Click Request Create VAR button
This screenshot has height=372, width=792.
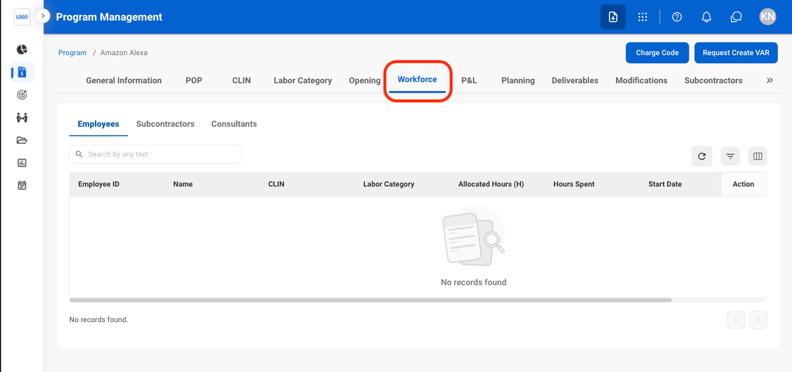coord(736,53)
